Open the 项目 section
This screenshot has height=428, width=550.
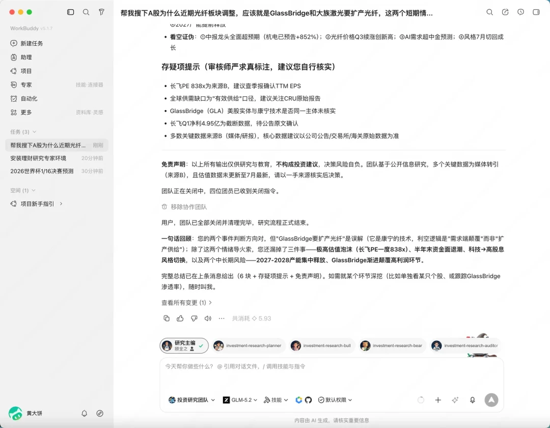(x=21, y=71)
